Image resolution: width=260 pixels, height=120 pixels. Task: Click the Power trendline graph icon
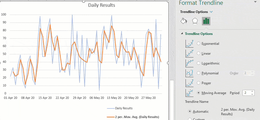(x=190, y=83)
